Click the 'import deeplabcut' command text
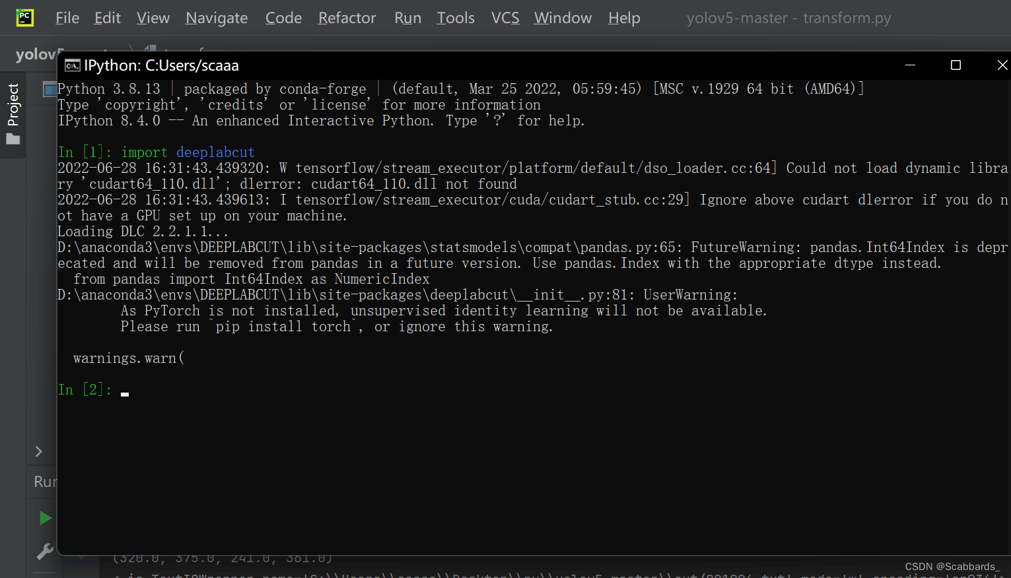1011x578 pixels. point(188,152)
